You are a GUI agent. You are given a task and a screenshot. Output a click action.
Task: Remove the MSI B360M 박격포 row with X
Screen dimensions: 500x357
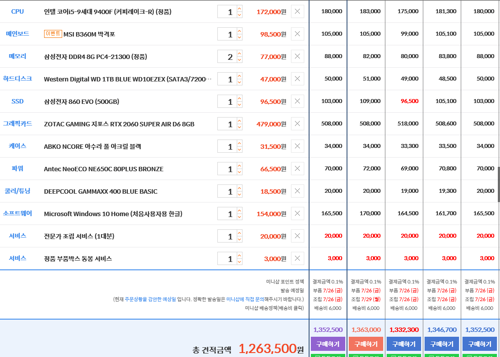(297, 34)
